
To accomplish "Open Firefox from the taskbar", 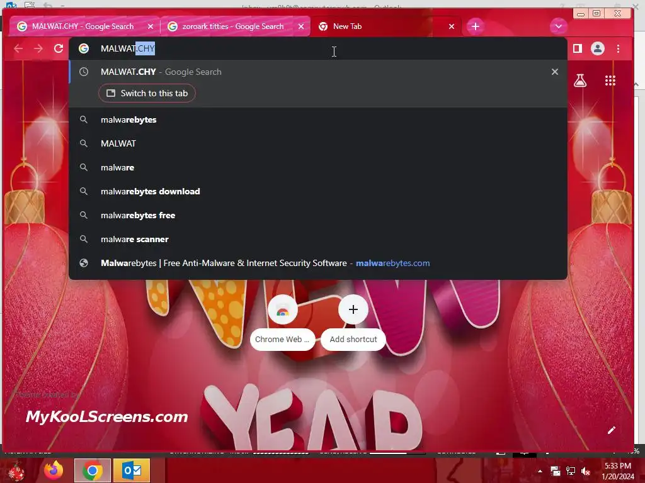I will (54, 470).
